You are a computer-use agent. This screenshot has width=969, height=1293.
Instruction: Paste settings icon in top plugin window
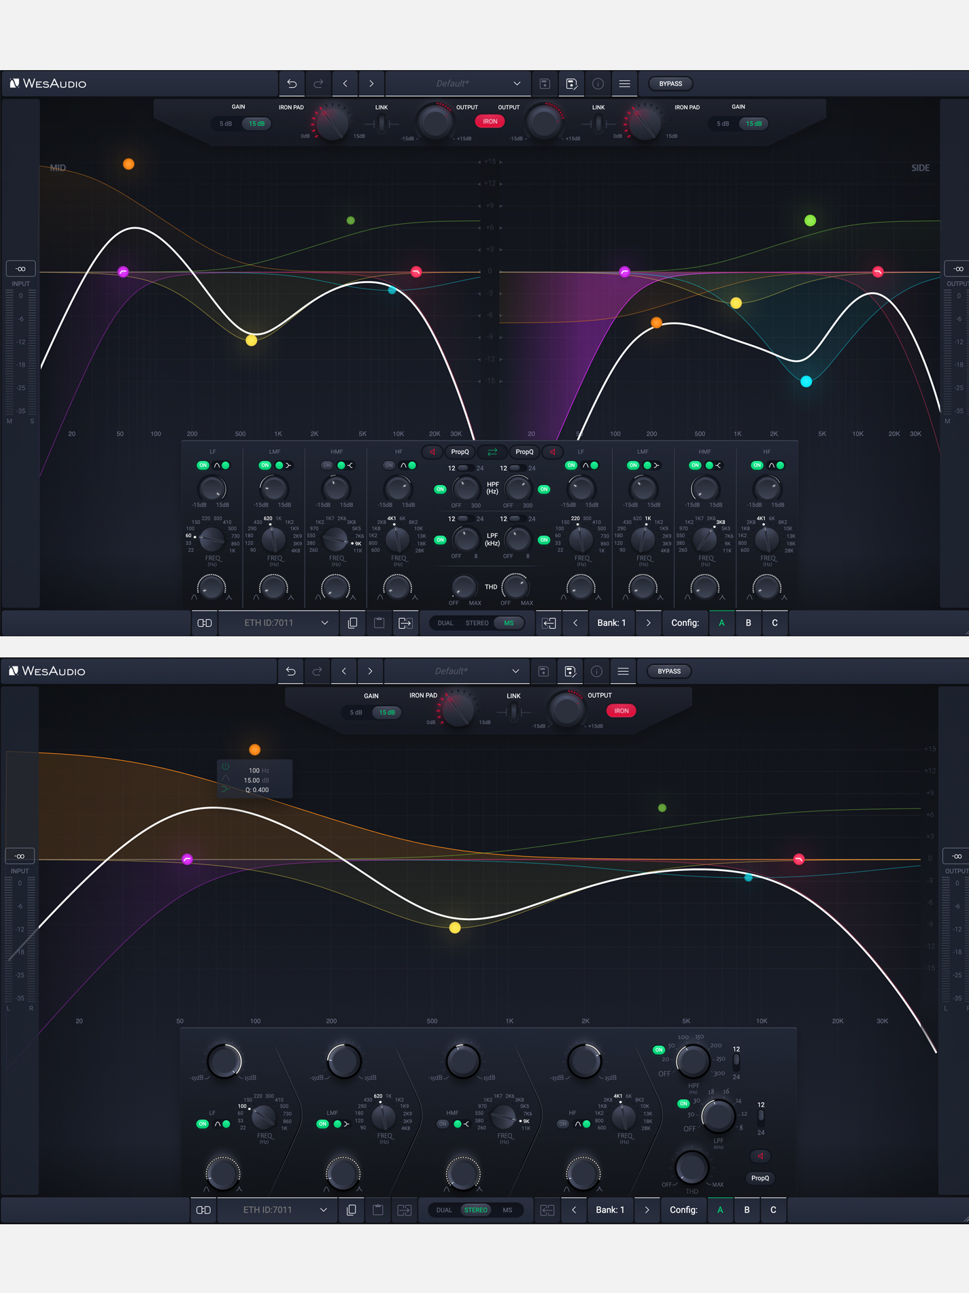379,623
